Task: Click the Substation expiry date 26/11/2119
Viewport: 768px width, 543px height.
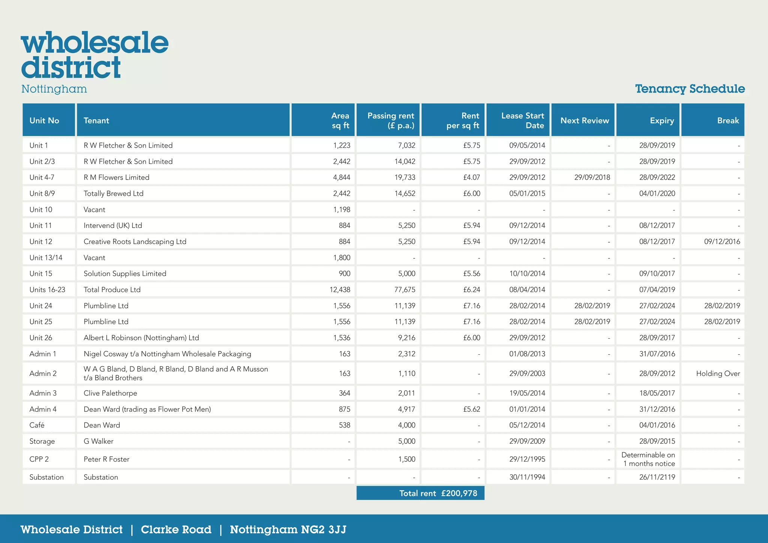Action: click(x=657, y=477)
